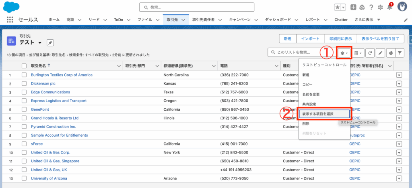The image size is (412, 188).
Task: Check the University of Arizona row checkbox
Action: [x=24, y=178]
